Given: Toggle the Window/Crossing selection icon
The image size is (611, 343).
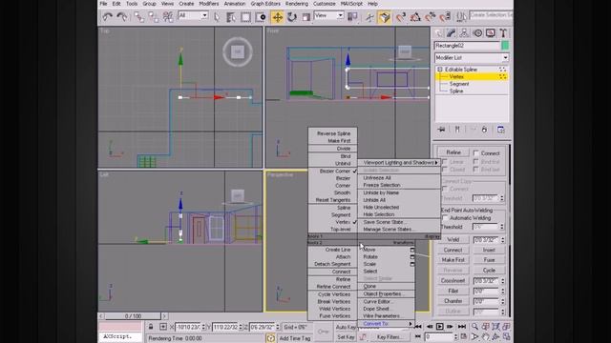Looking at the screenshot, I should pos(261,17).
